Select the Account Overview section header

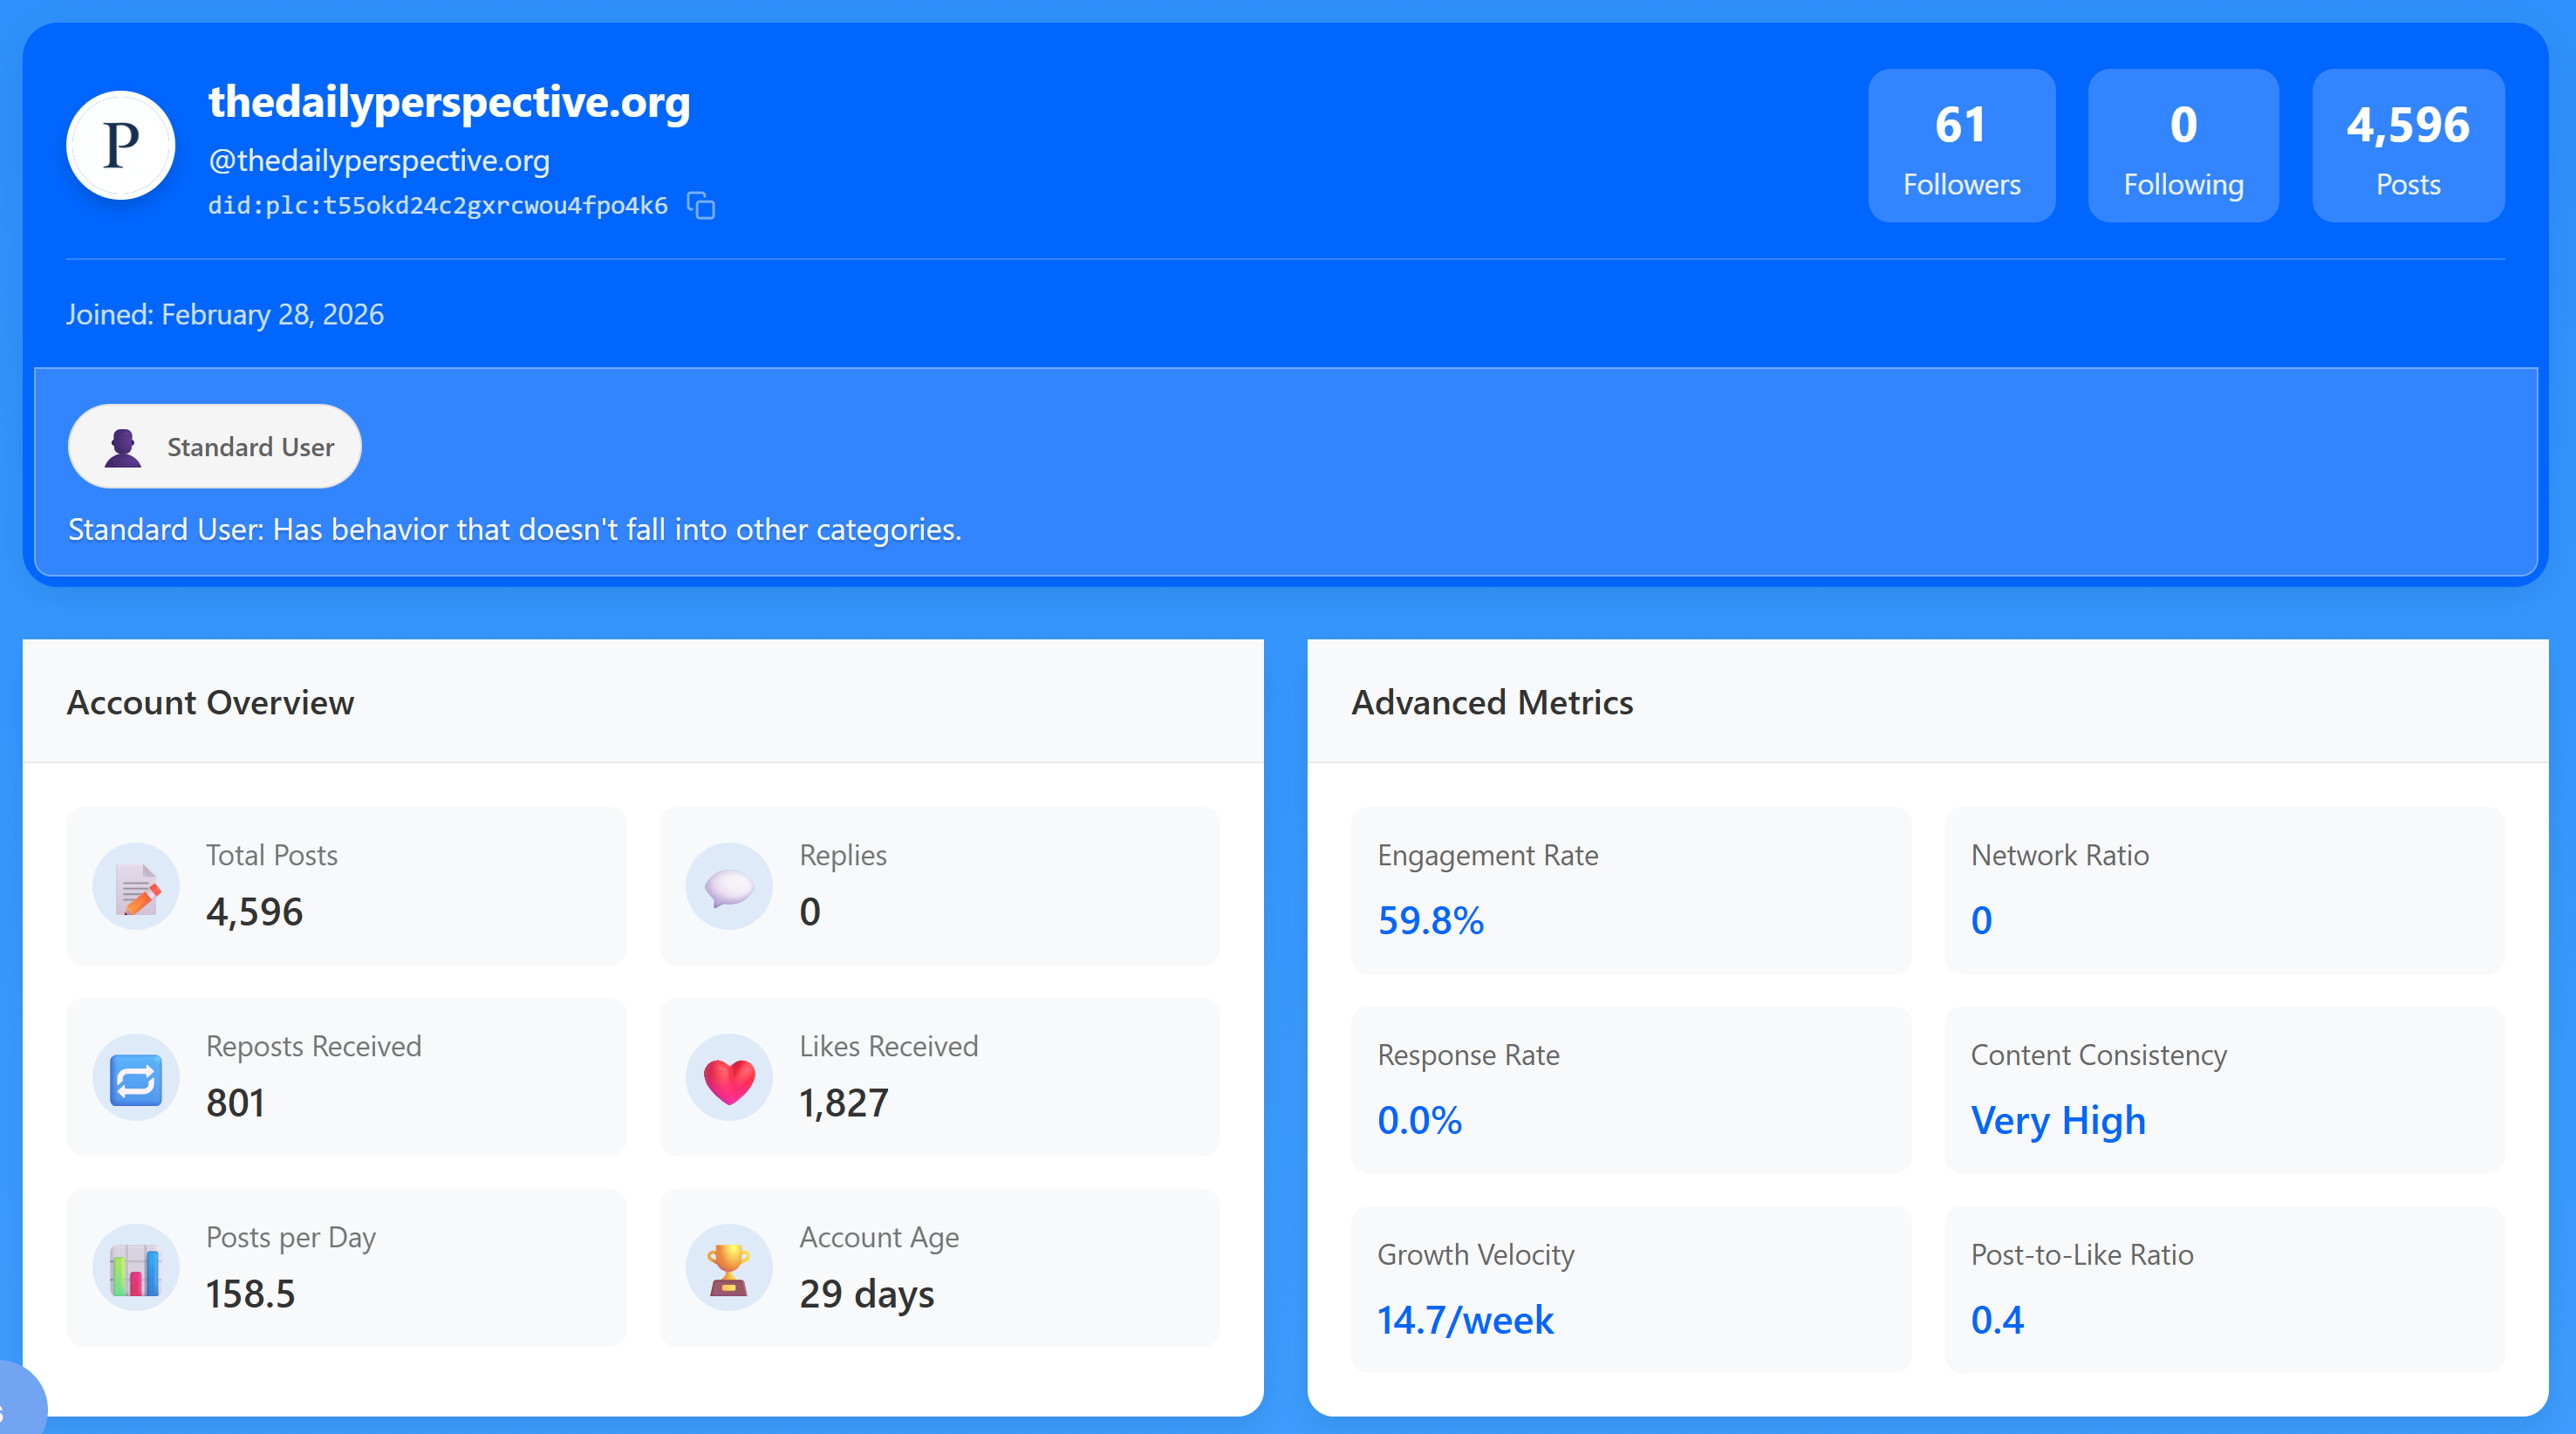210,702
